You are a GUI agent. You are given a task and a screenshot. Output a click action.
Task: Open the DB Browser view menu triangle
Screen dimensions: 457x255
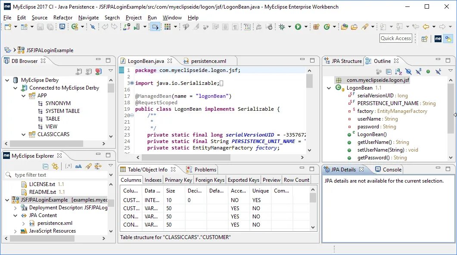click(x=111, y=71)
